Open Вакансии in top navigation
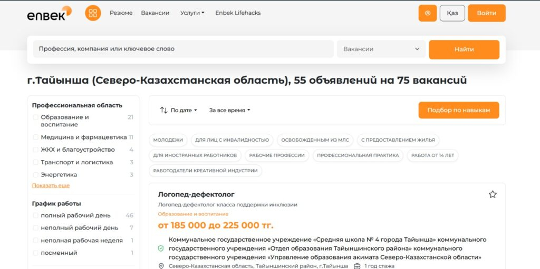Screen dimensions: 540x269 (x=155, y=13)
